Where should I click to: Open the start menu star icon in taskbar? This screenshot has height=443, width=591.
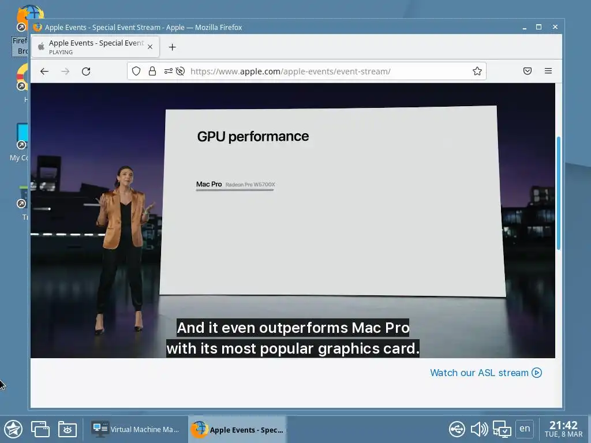(13, 429)
